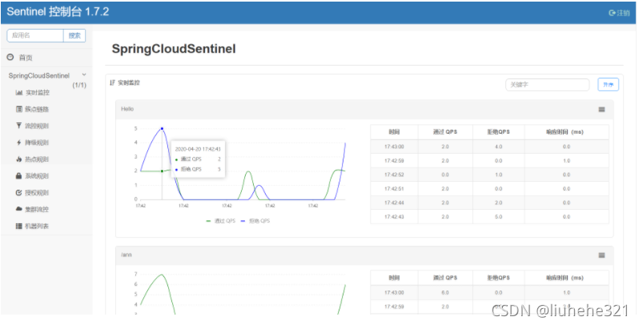This screenshot has height=325, width=639.
Task: Open 热点规则 with the flame icon
Action: point(18,159)
